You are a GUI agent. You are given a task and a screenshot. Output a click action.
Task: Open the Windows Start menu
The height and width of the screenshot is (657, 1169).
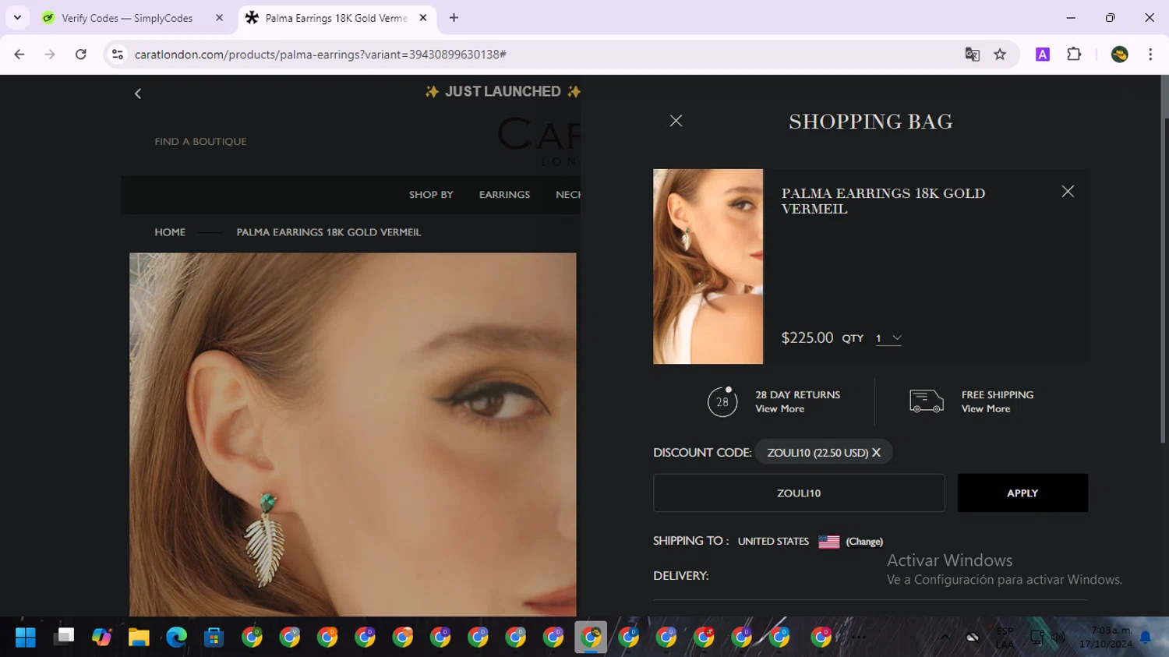coord(26,638)
